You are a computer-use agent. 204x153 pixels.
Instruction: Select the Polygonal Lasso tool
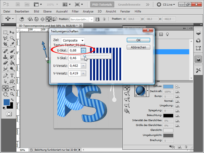click(x=5, y=38)
